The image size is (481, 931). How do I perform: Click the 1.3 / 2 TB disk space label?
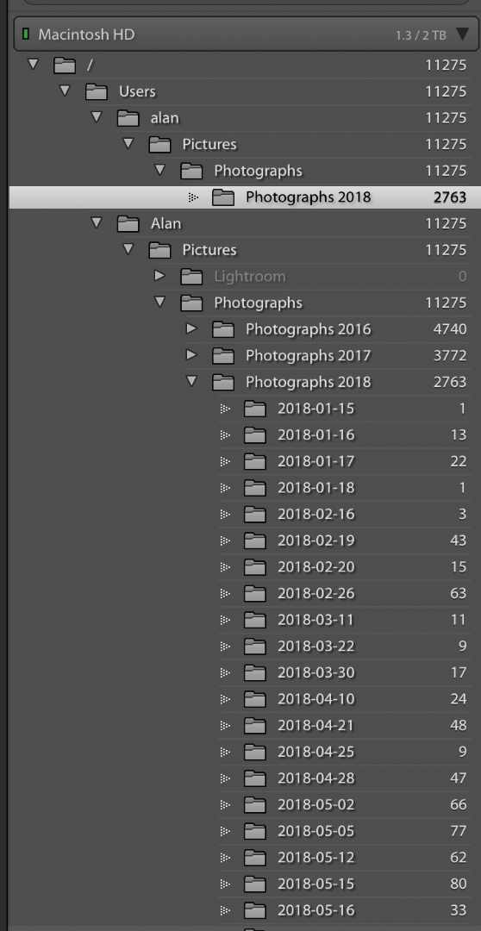tap(421, 35)
